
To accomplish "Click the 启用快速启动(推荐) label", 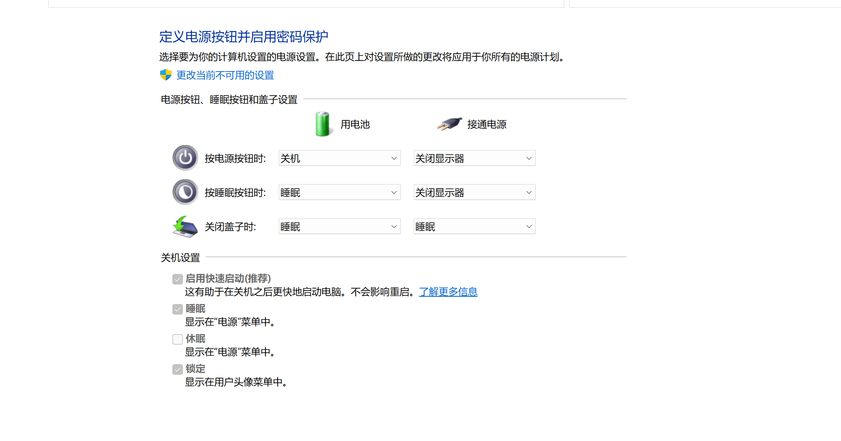I will (228, 278).
